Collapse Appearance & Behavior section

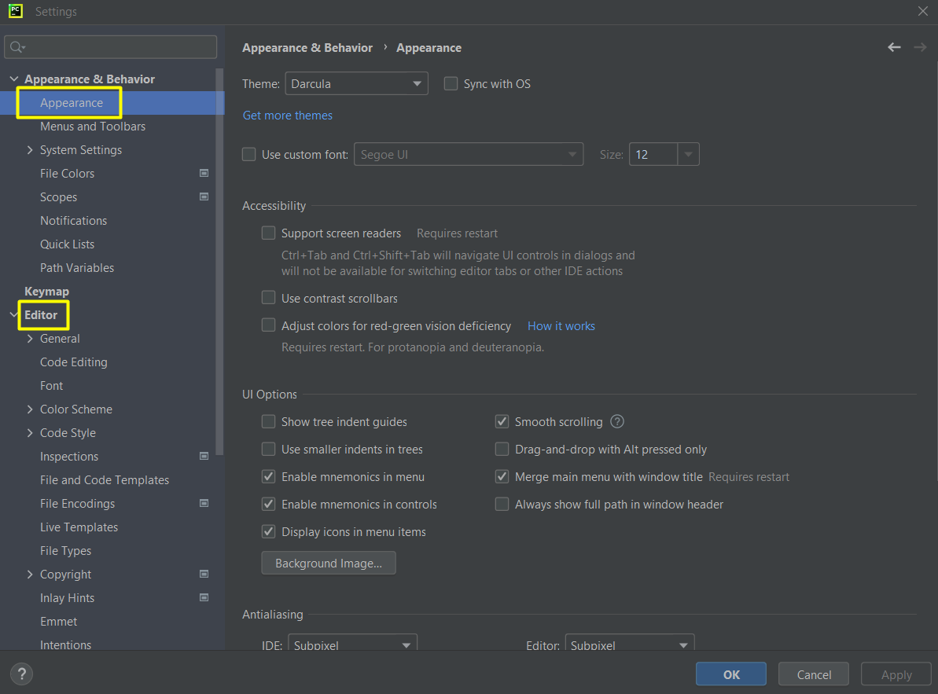point(13,79)
